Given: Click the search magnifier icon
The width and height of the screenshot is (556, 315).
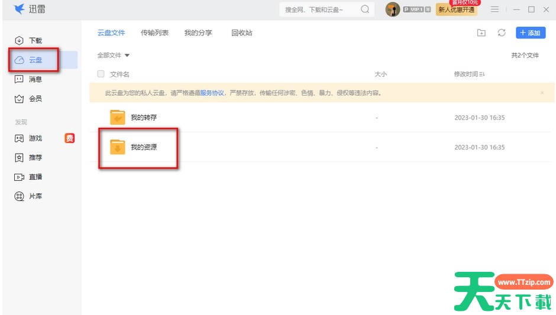Looking at the screenshot, I should 365,9.
